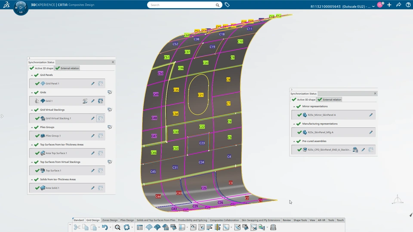
Task: Select the R25x_SkinPanel_Mfg A row
Action: 333,132
